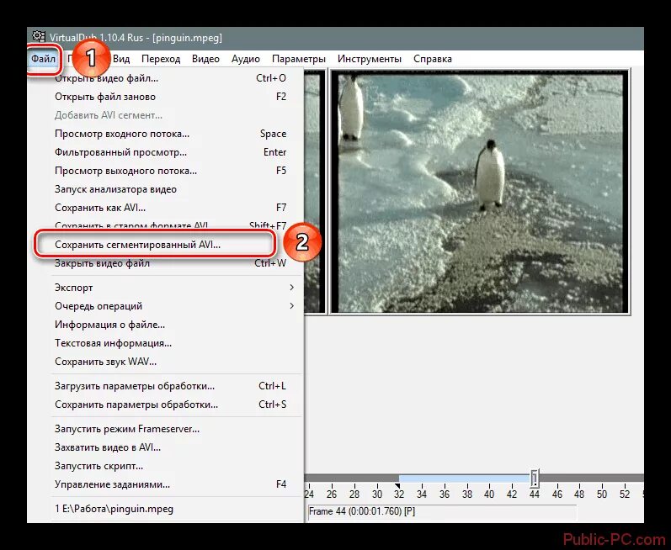
Task: Open the Файл menu
Action: [x=43, y=59]
